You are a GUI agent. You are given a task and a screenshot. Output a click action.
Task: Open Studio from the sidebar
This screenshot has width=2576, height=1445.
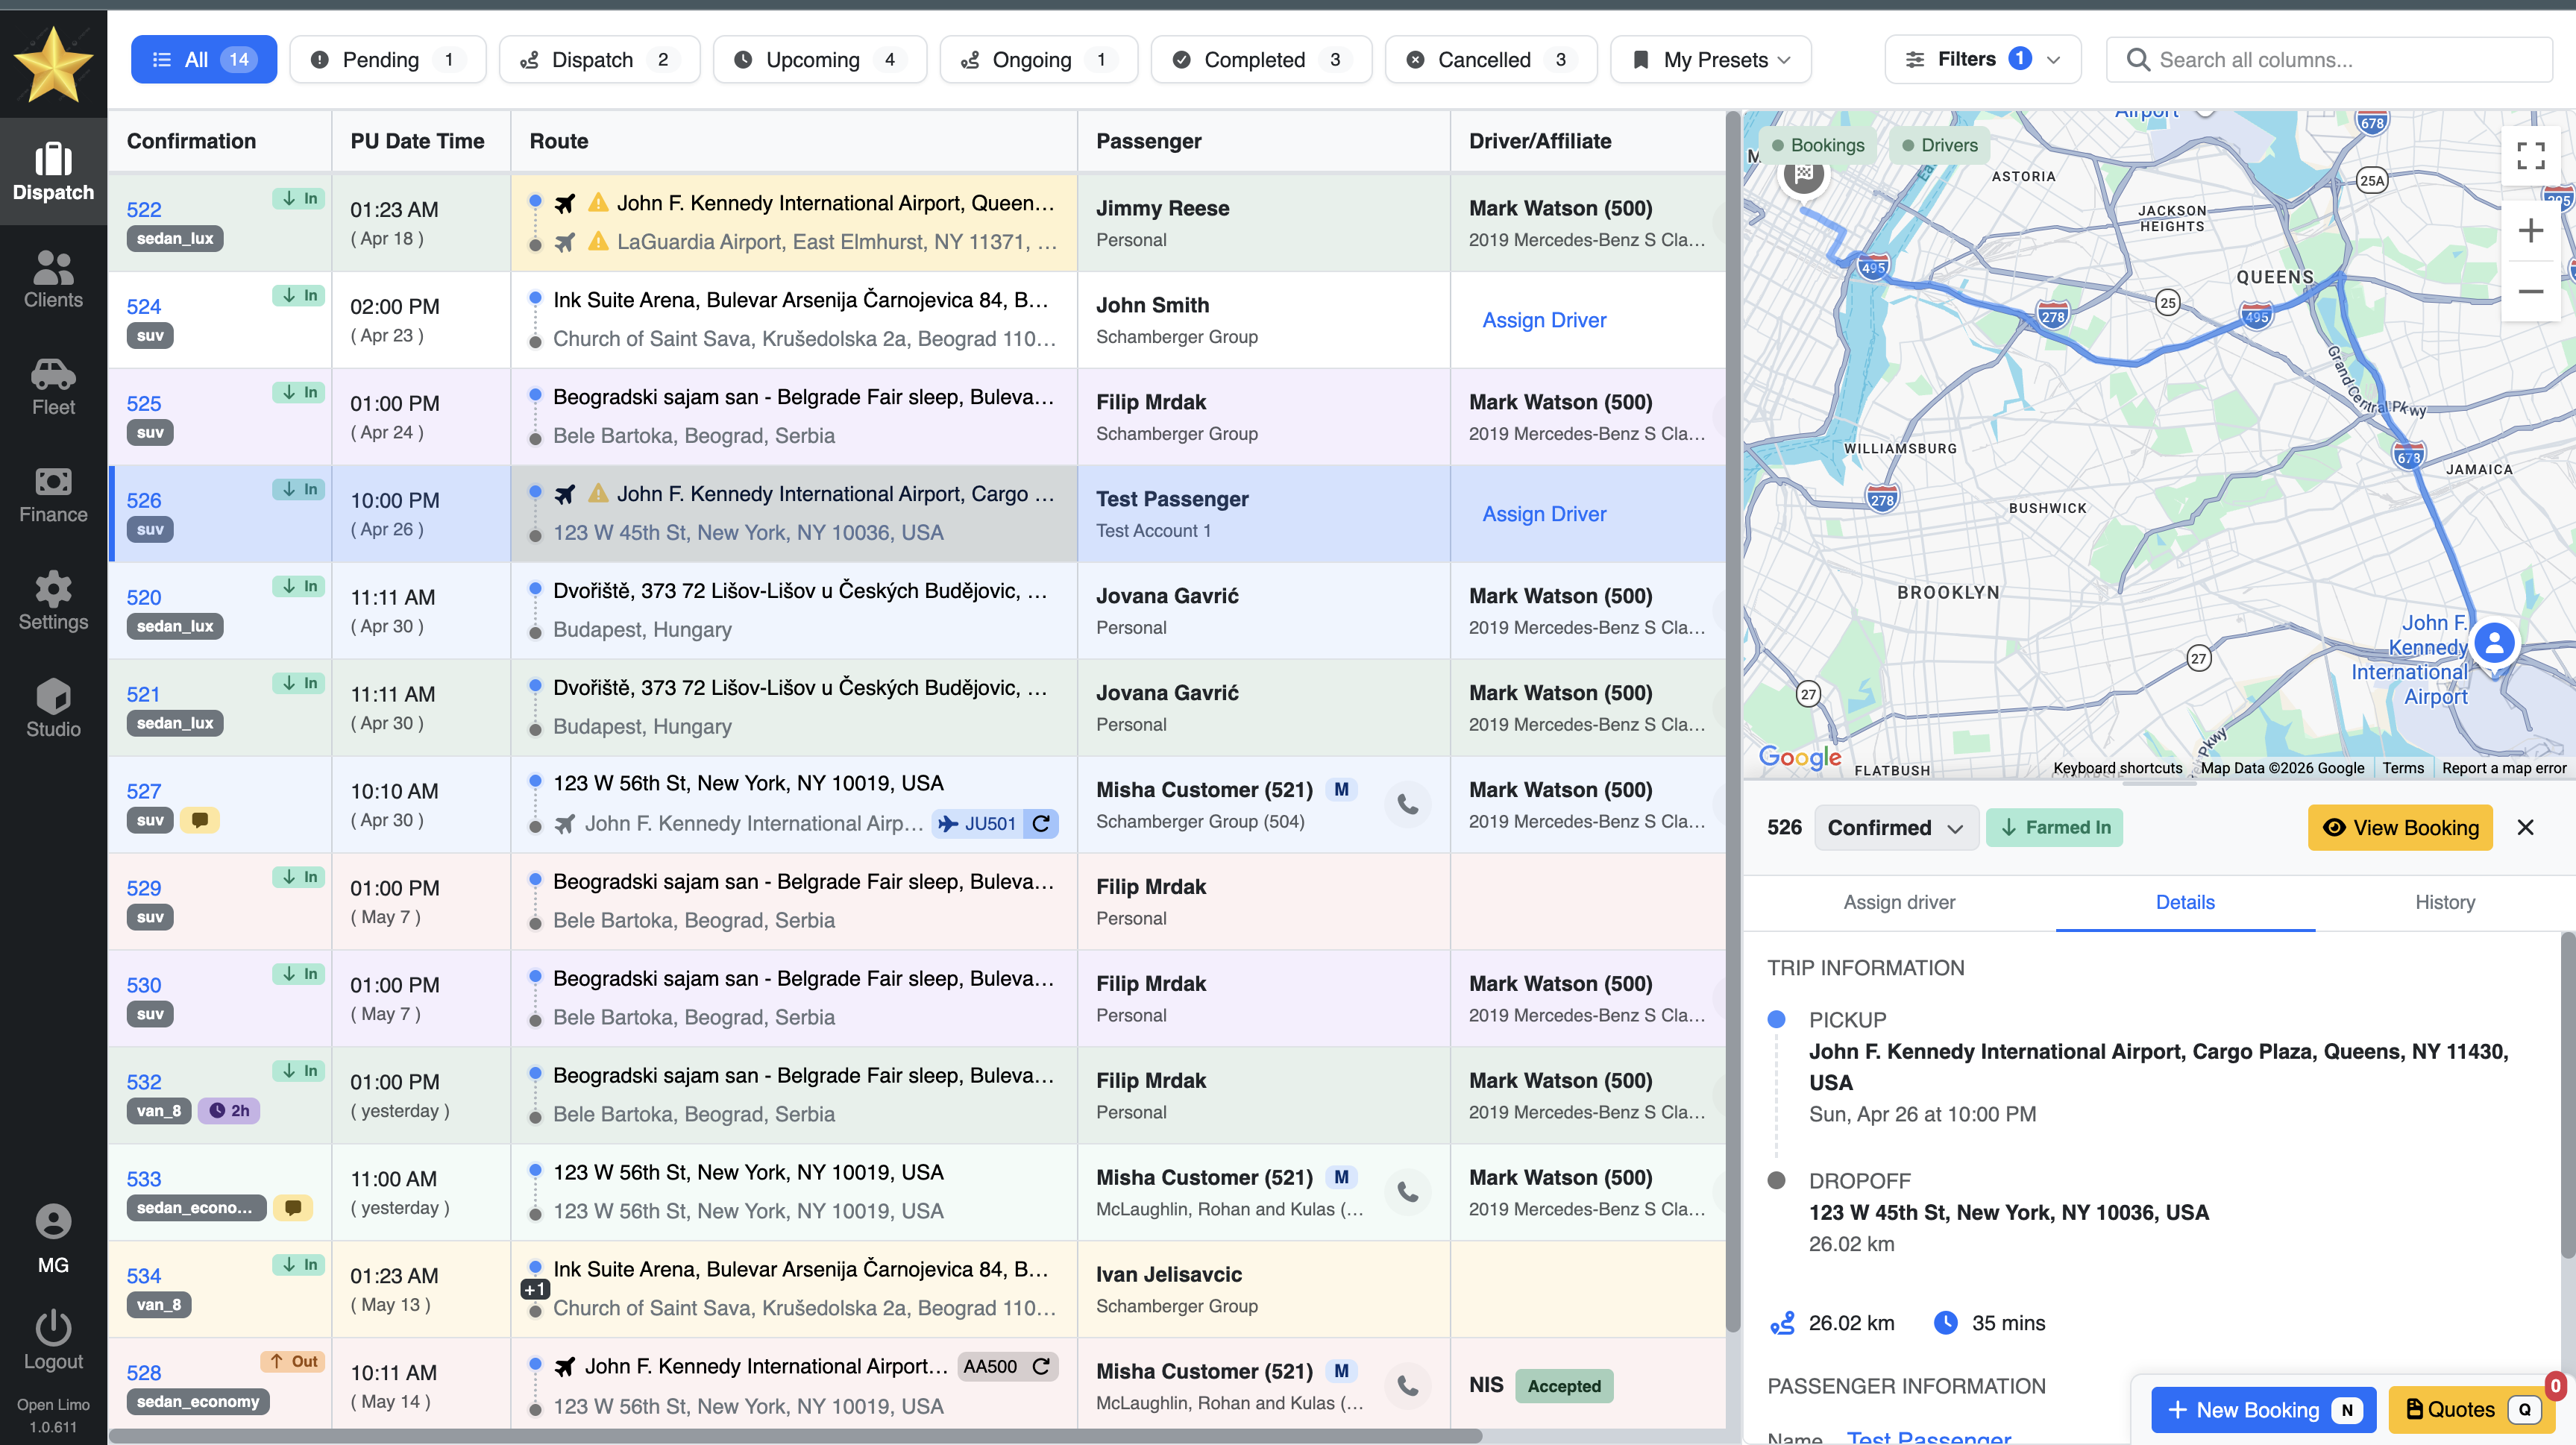[53, 708]
